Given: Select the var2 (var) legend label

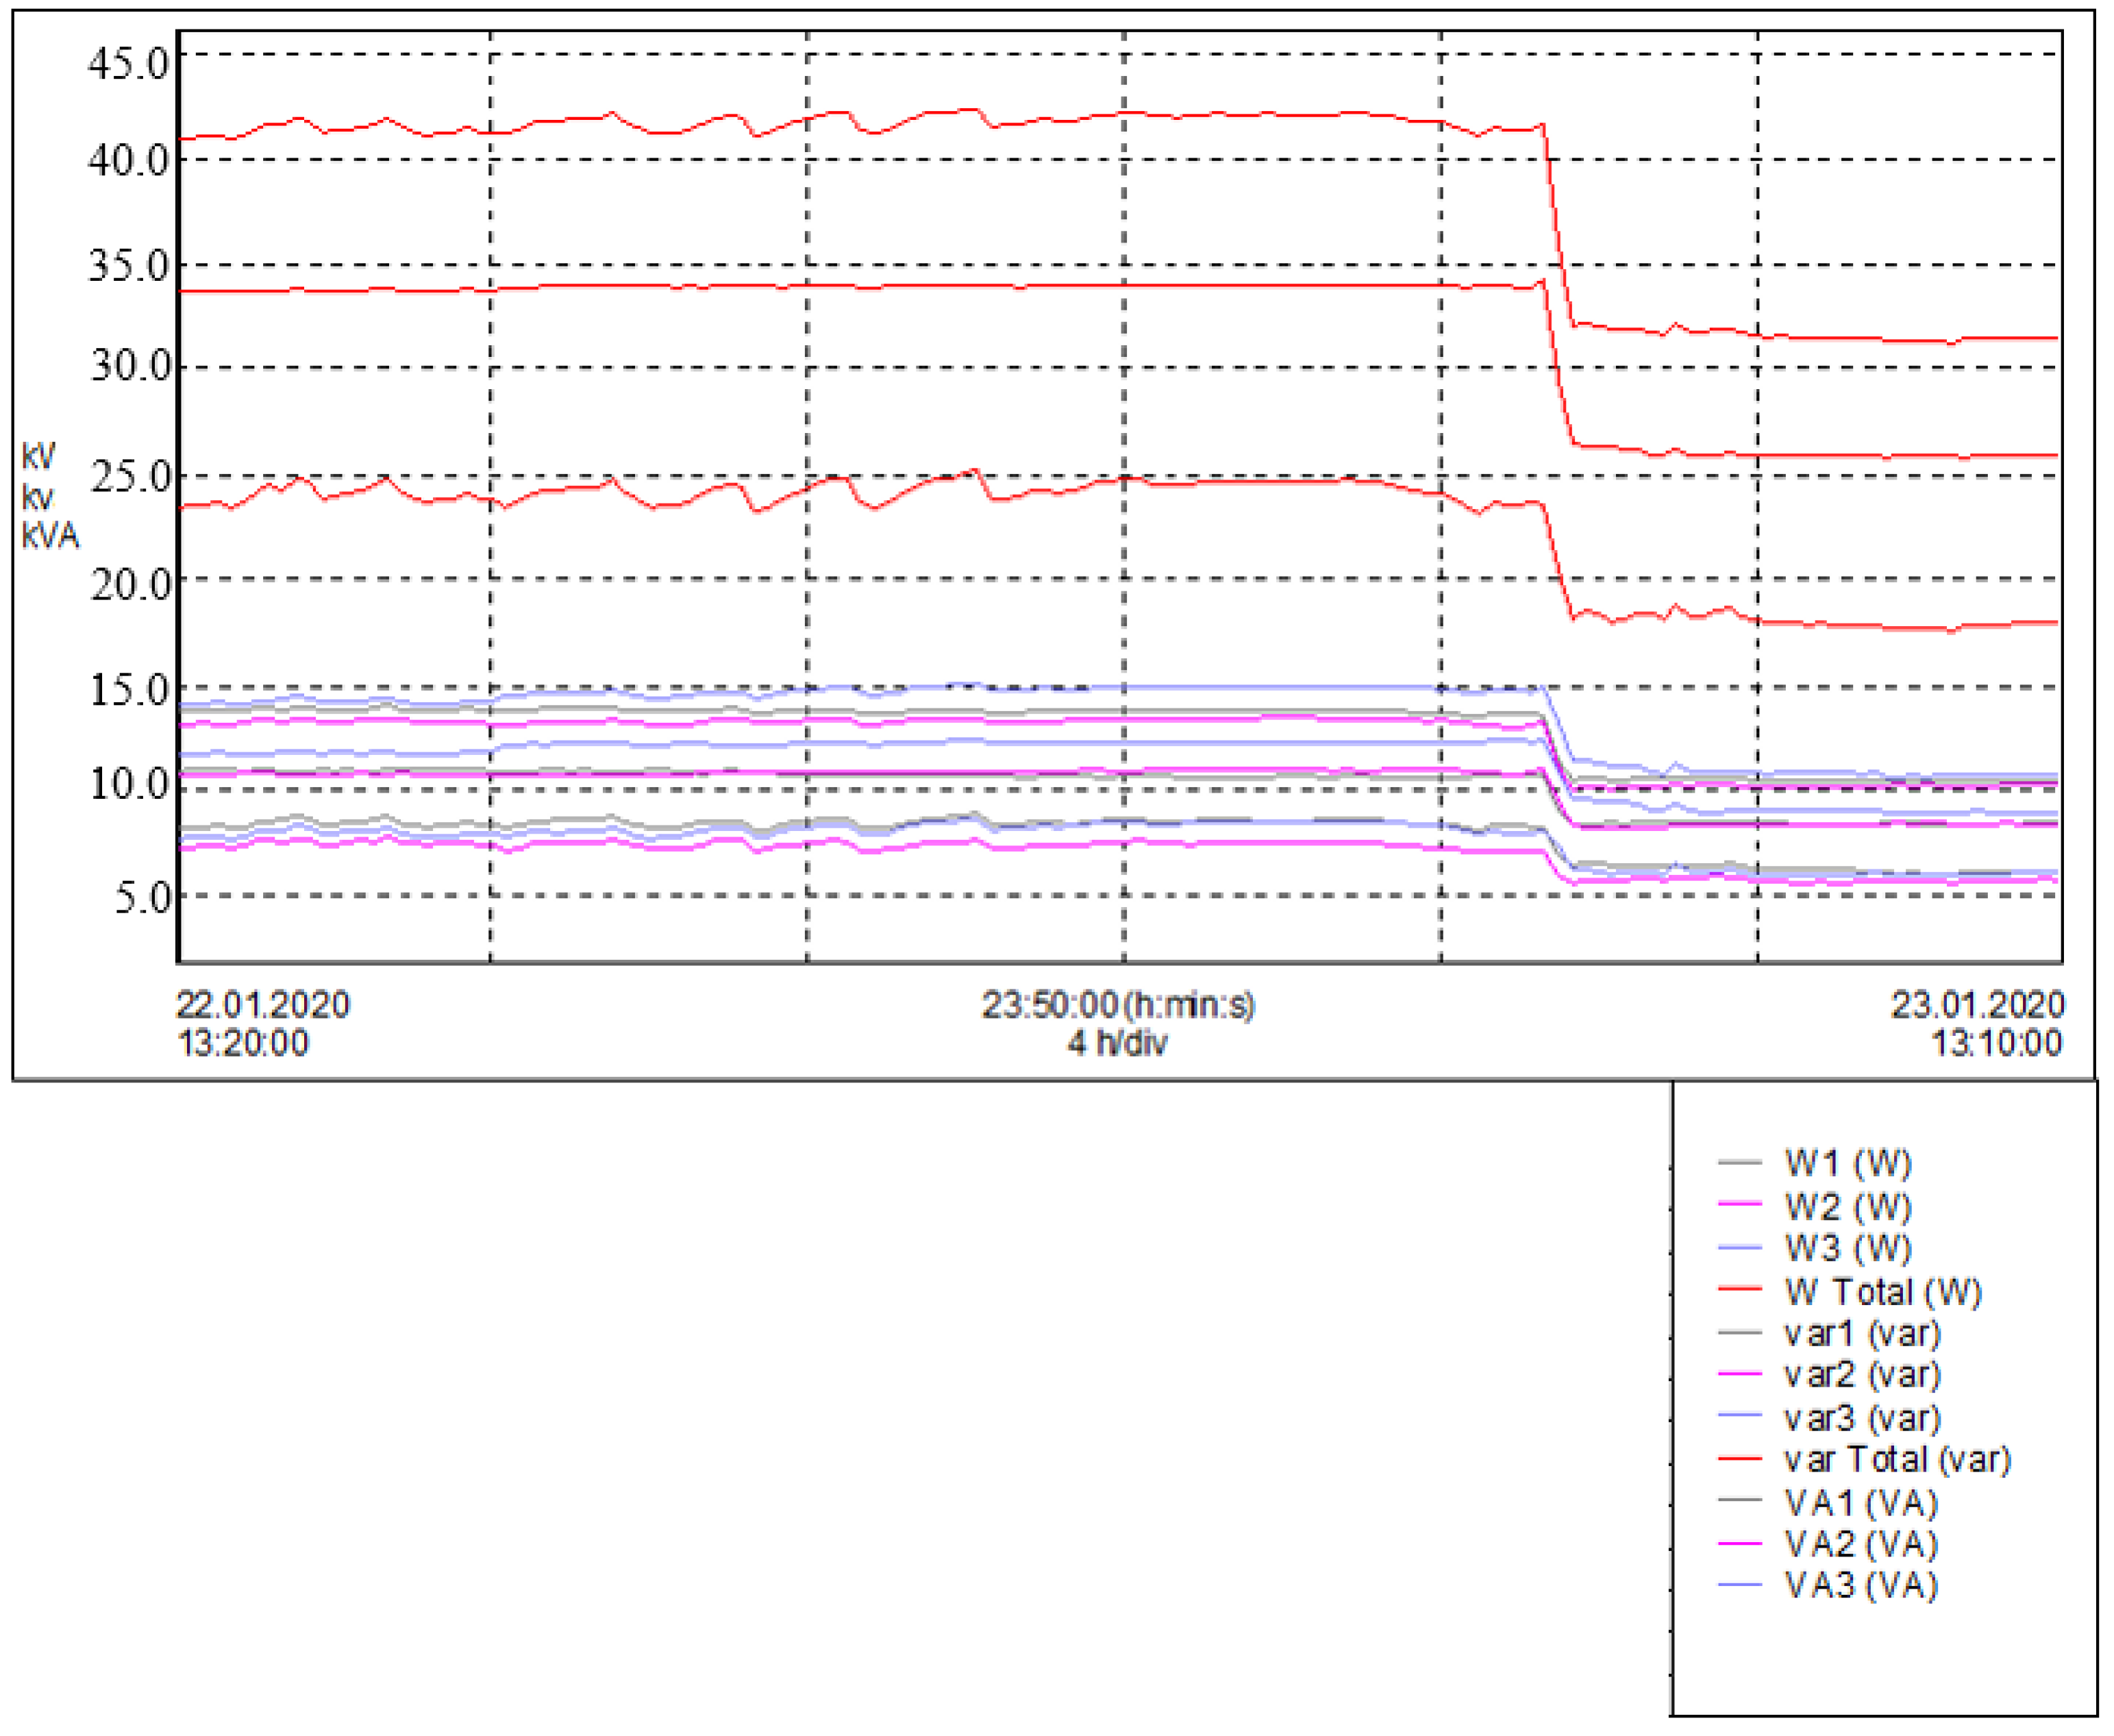Looking at the screenshot, I should coord(1862,1375).
